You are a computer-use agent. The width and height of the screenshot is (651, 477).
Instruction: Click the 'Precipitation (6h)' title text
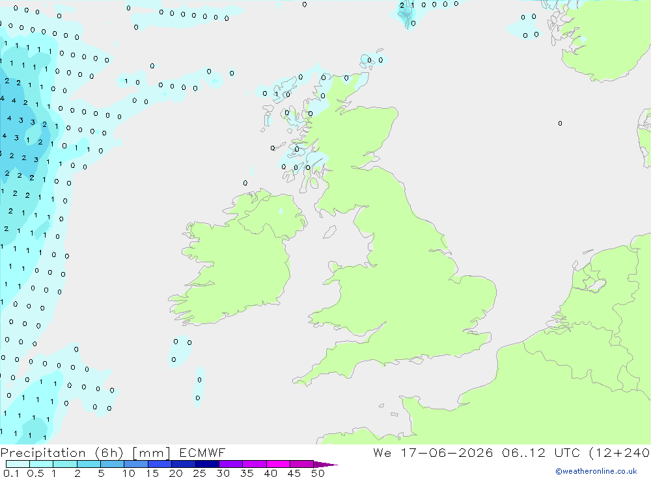(62, 453)
